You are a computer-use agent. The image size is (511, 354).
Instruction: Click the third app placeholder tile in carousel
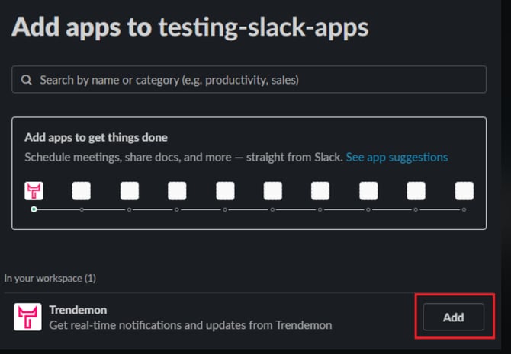coord(130,191)
